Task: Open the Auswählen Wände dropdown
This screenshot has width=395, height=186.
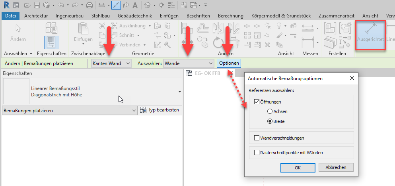Action: pos(189,63)
